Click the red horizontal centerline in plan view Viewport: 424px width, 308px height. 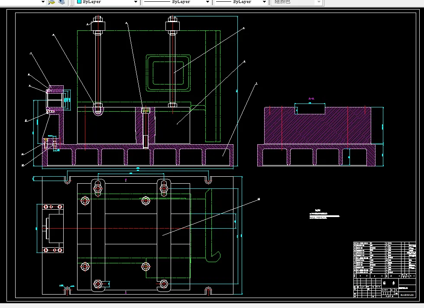tap(116, 228)
